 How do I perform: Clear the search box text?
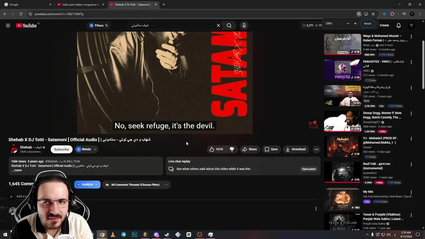click(218, 26)
